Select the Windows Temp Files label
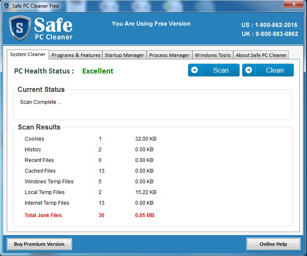The image size is (307, 256). pos(49,182)
